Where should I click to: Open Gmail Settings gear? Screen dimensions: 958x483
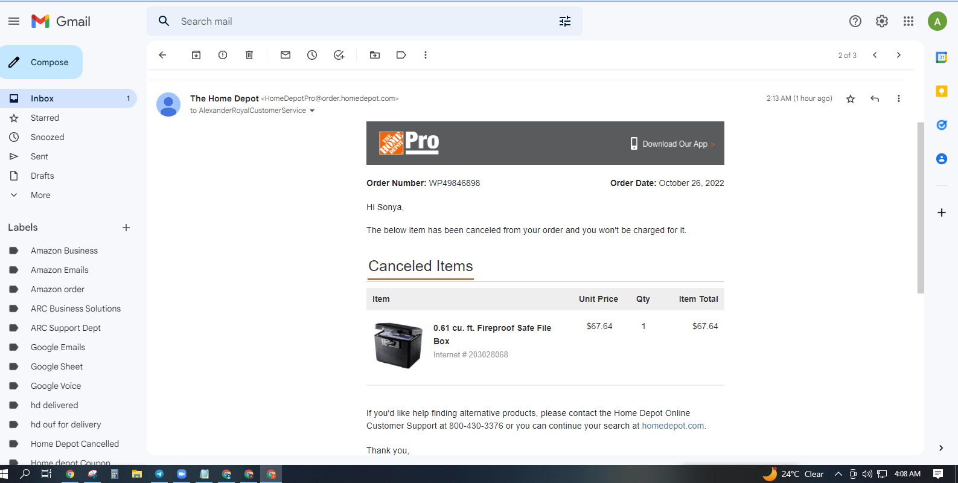click(882, 21)
